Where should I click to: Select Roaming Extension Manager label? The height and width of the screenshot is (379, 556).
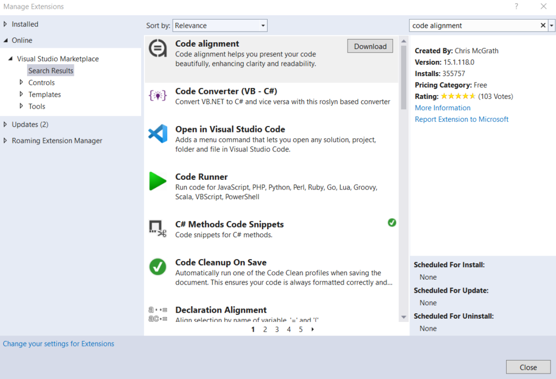tap(57, 141)
